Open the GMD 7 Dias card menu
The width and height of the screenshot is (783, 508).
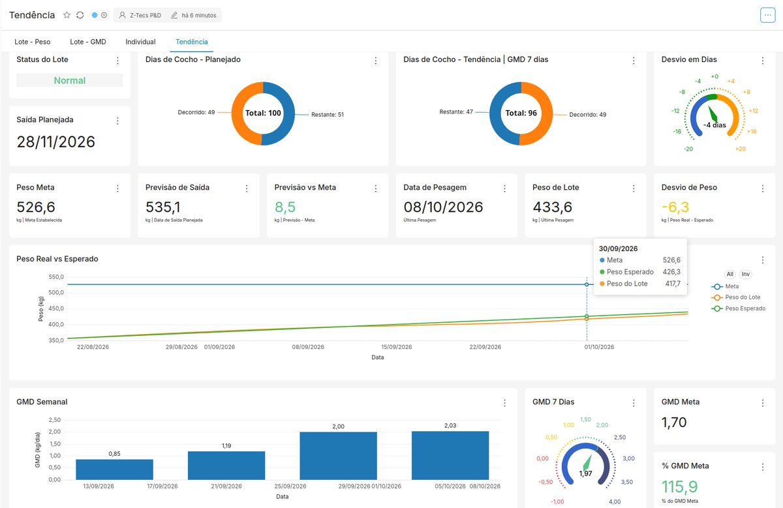tap(634, 403)
